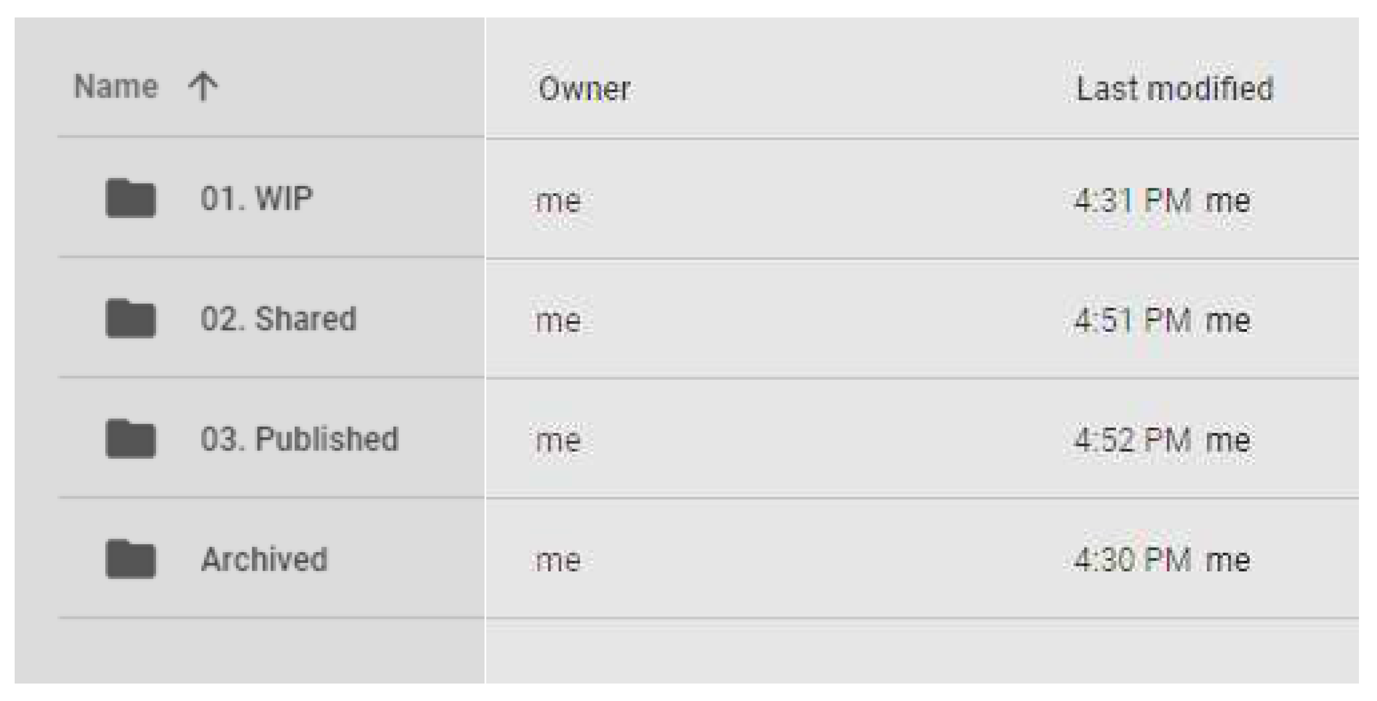Click the Owner column header

pos(584,89)
